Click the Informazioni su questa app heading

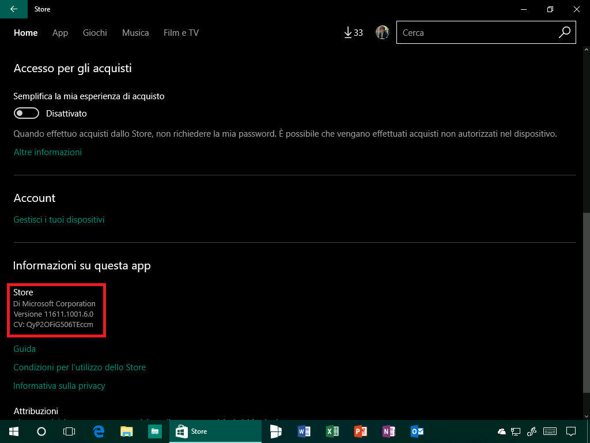point(82,266)
